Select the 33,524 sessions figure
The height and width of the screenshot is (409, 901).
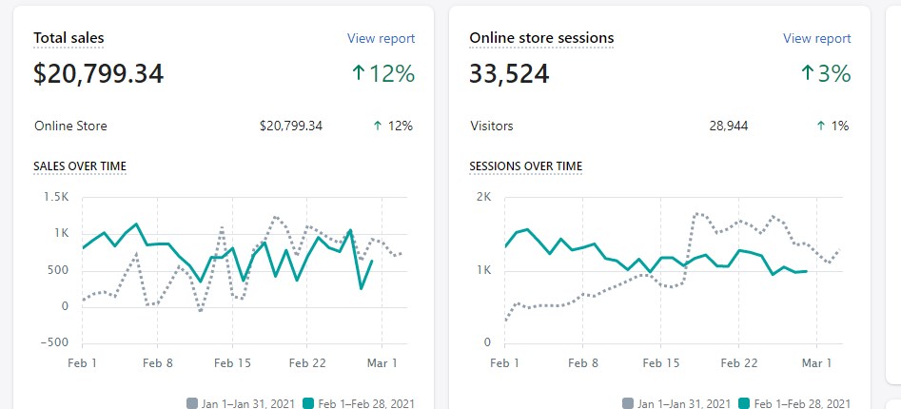[x=509, y=74]
